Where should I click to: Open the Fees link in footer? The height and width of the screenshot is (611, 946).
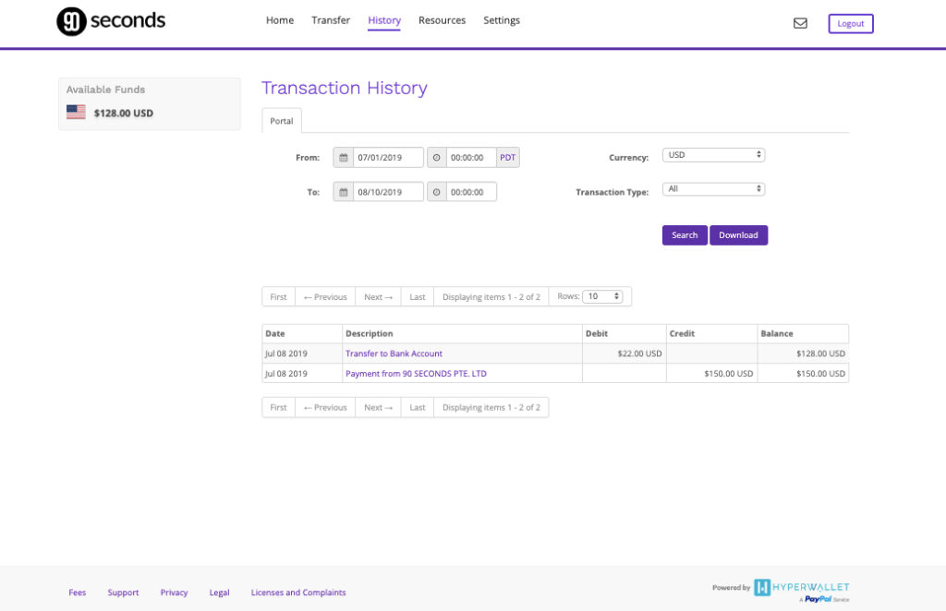78,593
